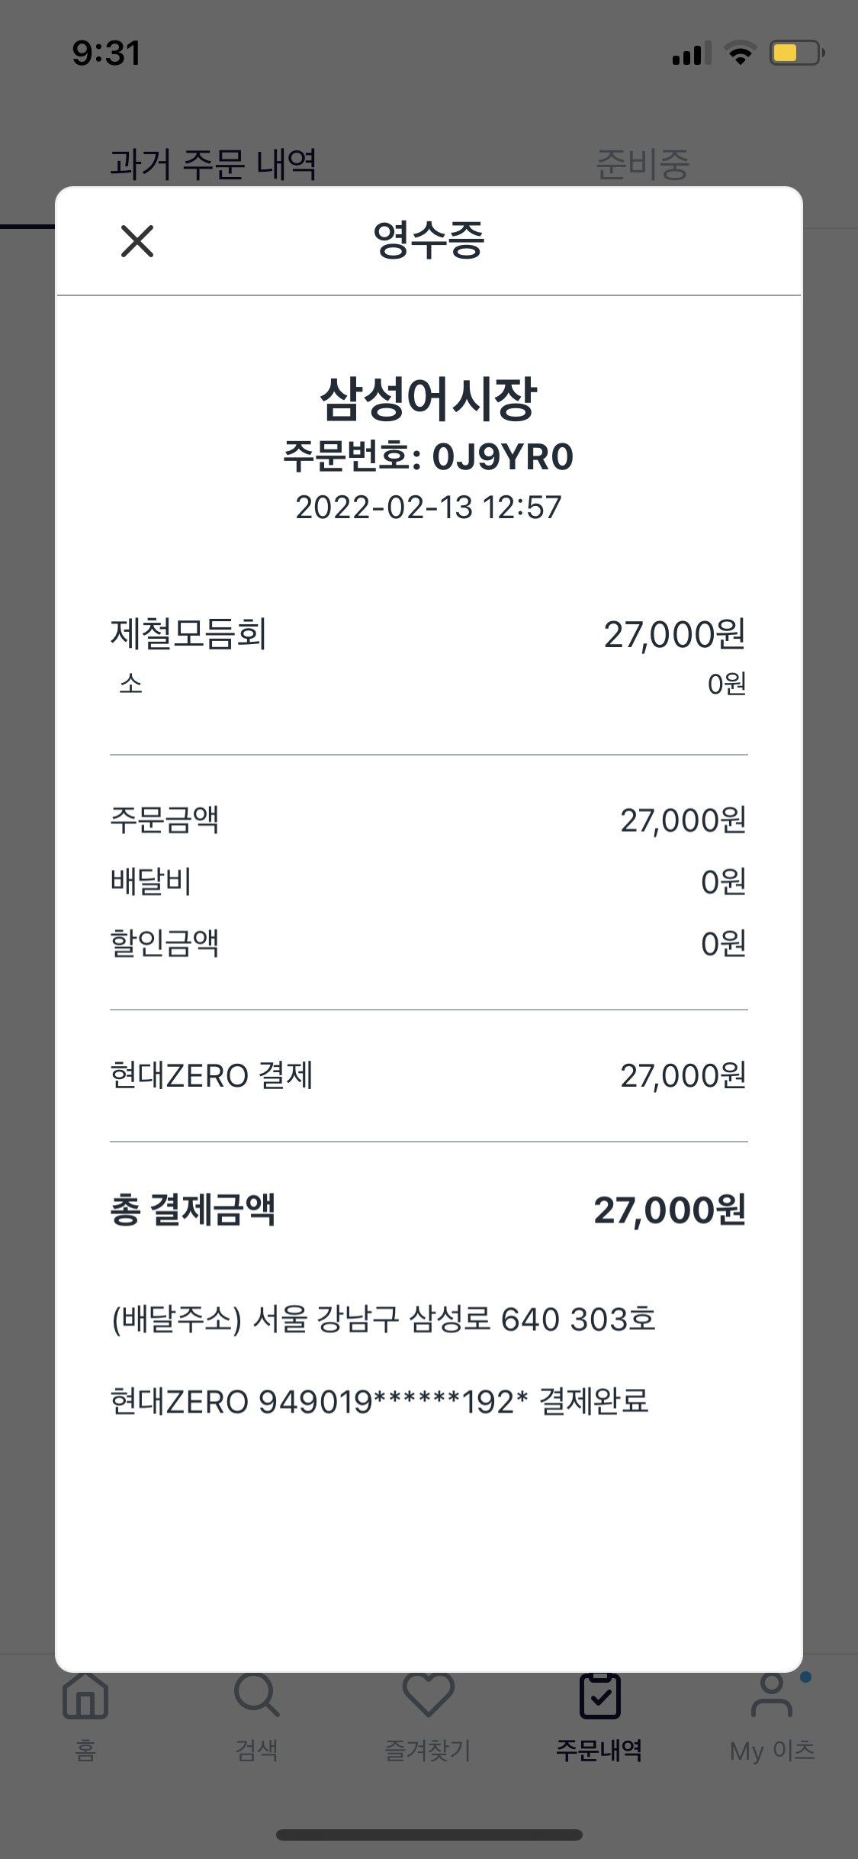Tap the order history clipboard icon
Screen dimensions: 858x1859
(x=599, y=1697)
